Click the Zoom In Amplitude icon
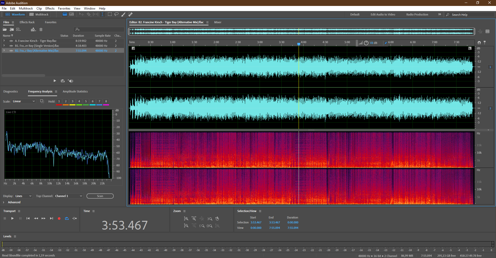The height and width of the screenshot is (258, 496). tap(186, 219)
